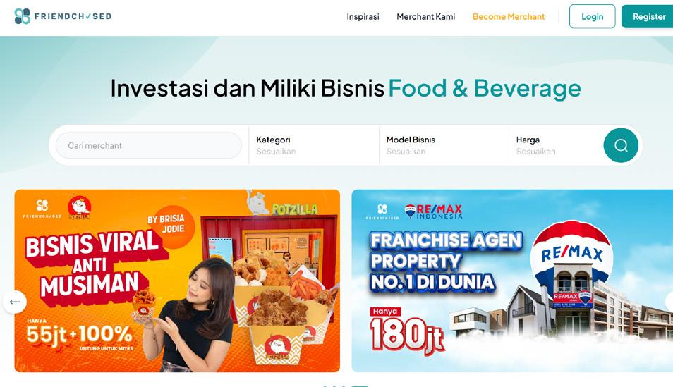Focus the Cari merchant search field
This screenshot has width=673, height=387.
point(149,145)
